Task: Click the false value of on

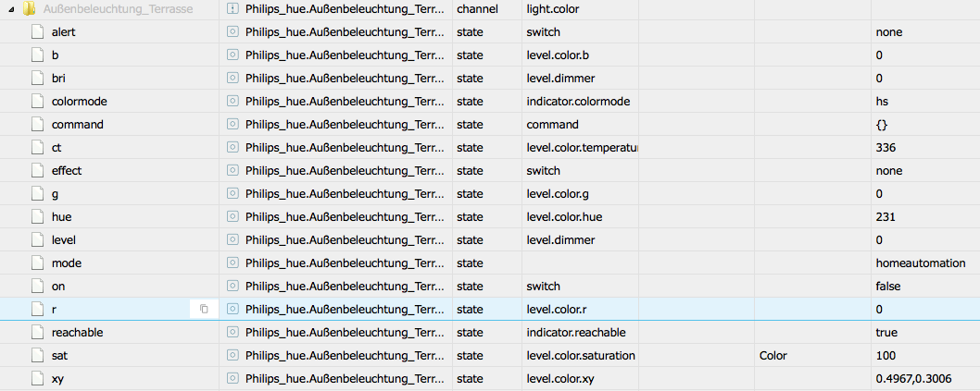Action: (x=888, y=287)
